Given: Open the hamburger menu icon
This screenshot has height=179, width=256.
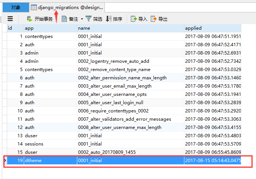Looking at the screenshot, I should pyautogui.click(x=10, y=19).
